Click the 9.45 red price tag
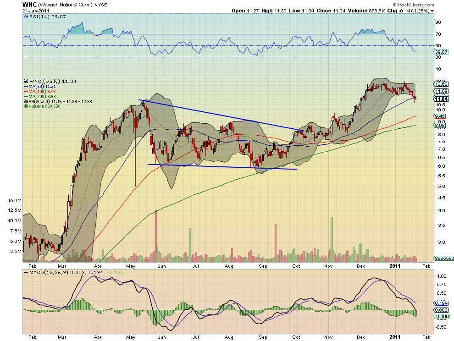The width and height of the screenshot is (454, 341). point(440,116)
